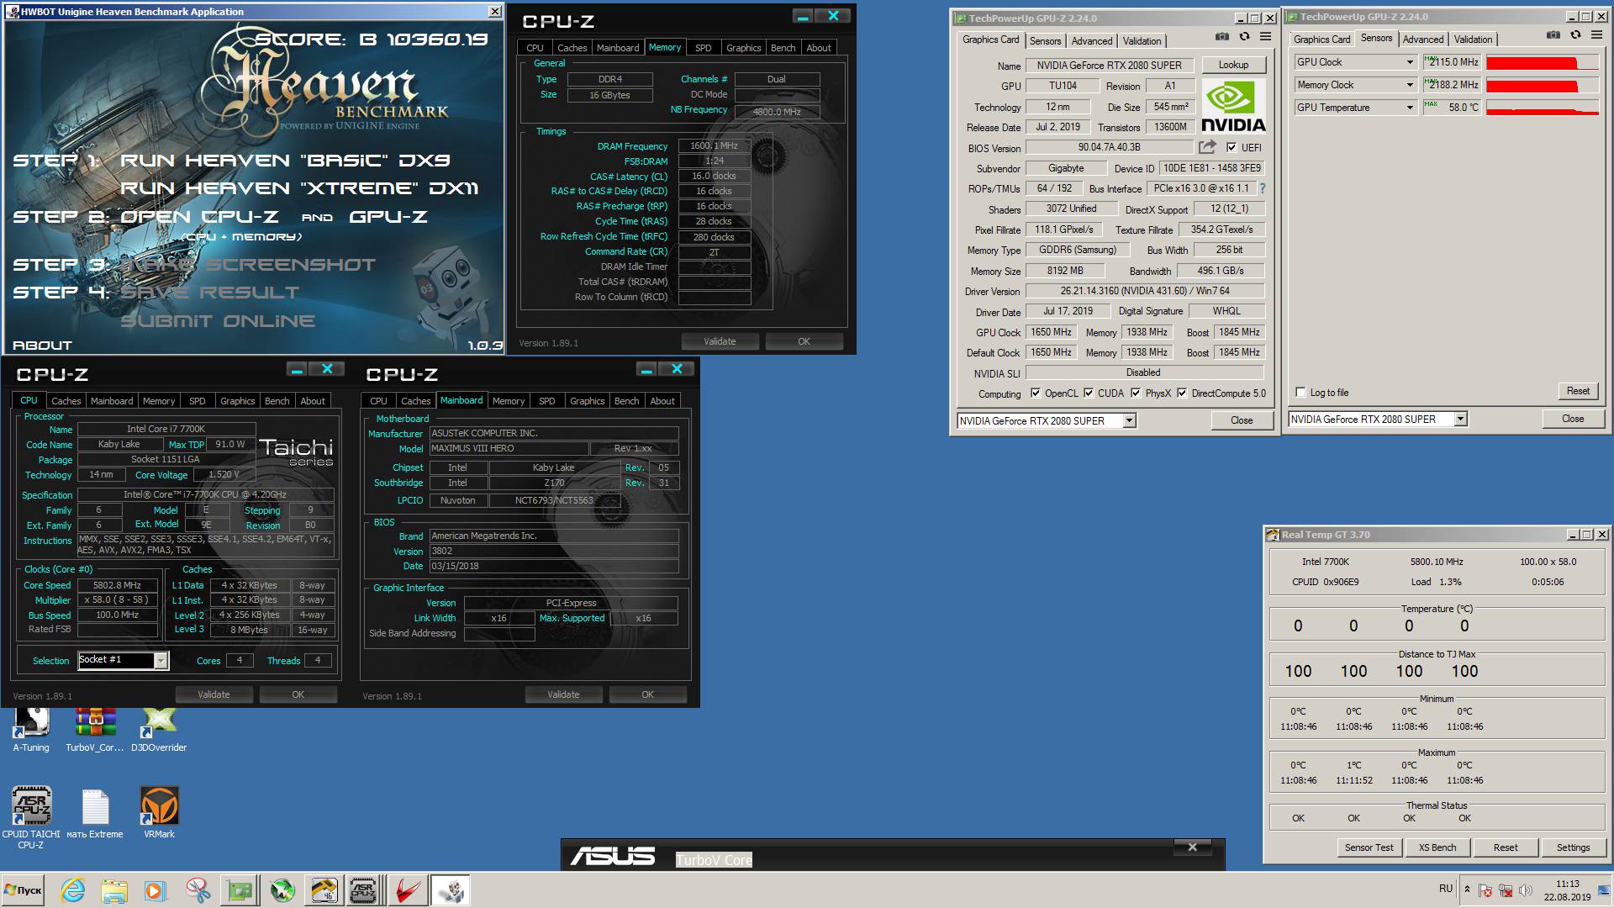Select D3DOverrider desktop shortcut
This screenshot has height=908, width=1614.
click(159, 729)
